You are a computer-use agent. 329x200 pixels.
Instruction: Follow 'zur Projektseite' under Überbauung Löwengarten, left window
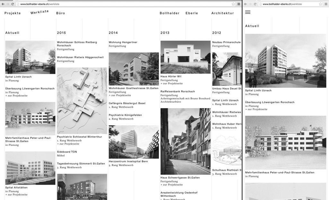[16, 96]
